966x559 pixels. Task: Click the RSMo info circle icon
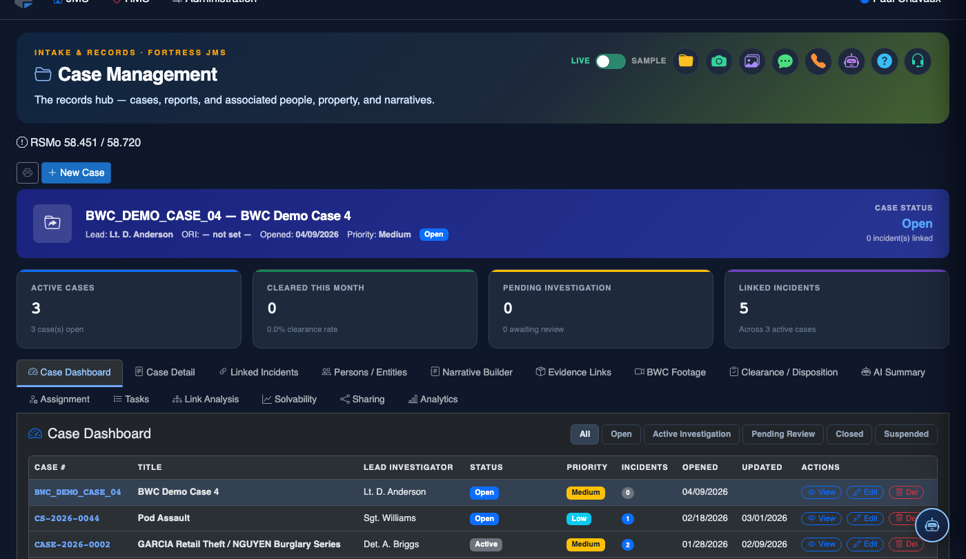click(x=22, y=143)
